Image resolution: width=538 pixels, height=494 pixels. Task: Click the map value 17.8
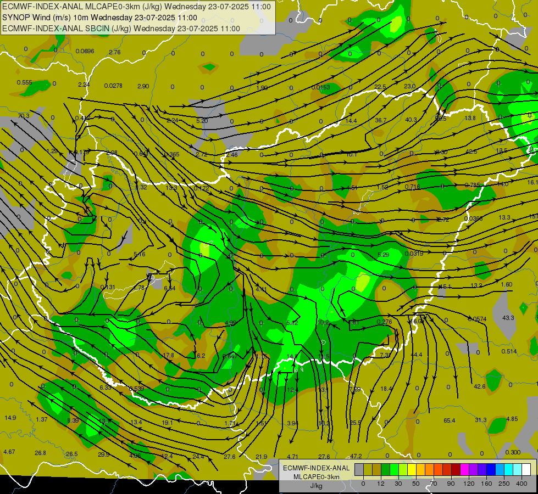tap(169, 355)
